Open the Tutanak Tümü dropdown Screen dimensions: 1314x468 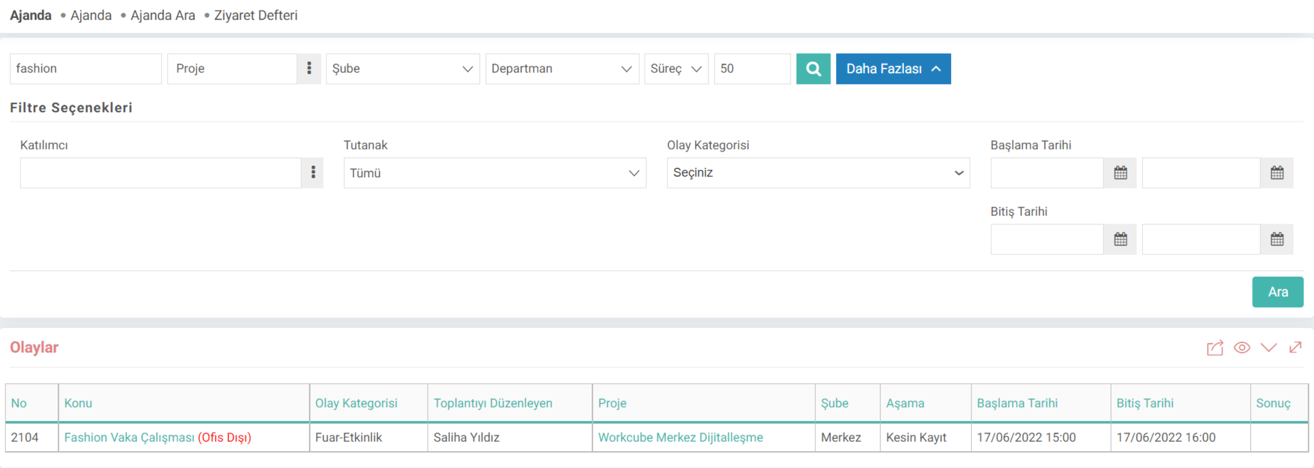click(495, 173)
